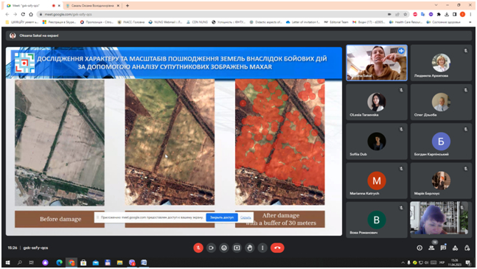The width and height of the screenshot is (477, 269).
Task: Select Oksana Sakal's video tile
Action: [377, 63]
